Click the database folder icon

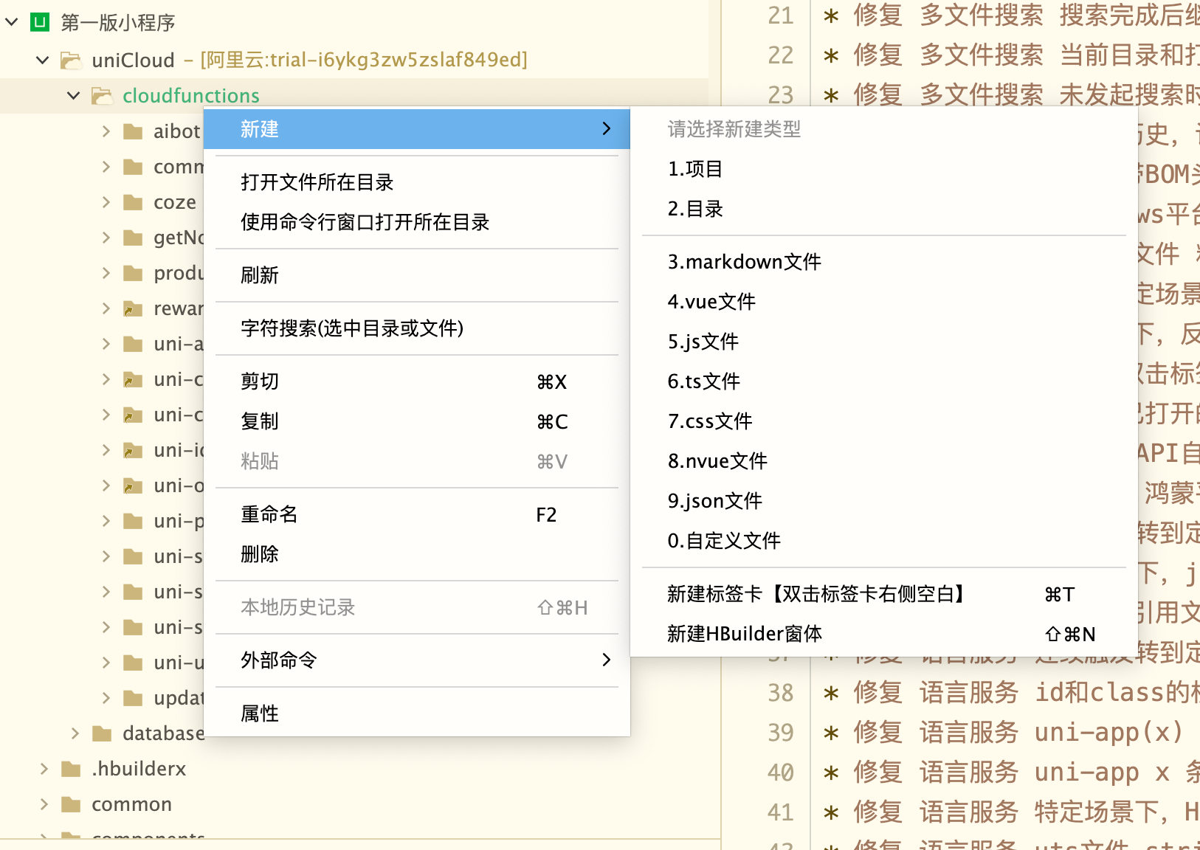pos(101,733)
